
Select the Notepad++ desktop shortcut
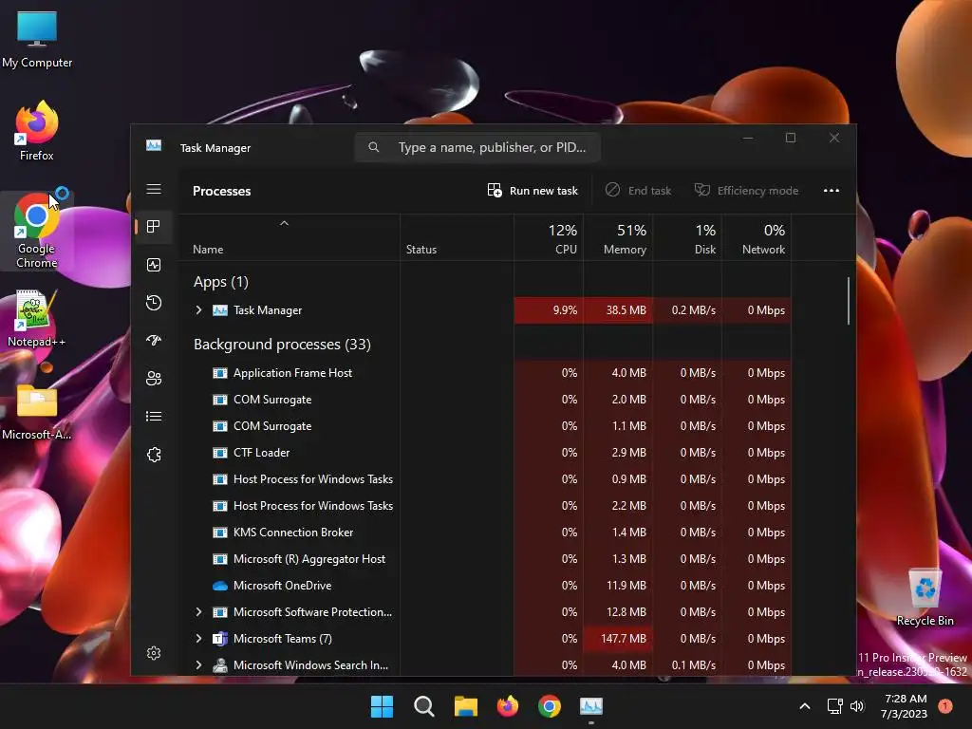(37, 317)
